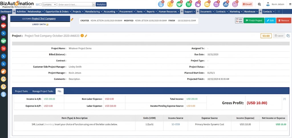The width and height of the screenshot is (292, 138).
Task: Open the pink document notification icon
Action: (x=235, y=4)
